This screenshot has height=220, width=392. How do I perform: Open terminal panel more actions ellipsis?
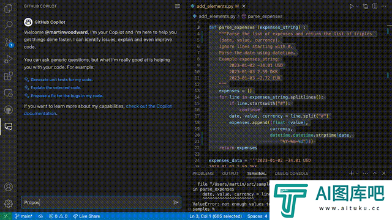(366, 173)
